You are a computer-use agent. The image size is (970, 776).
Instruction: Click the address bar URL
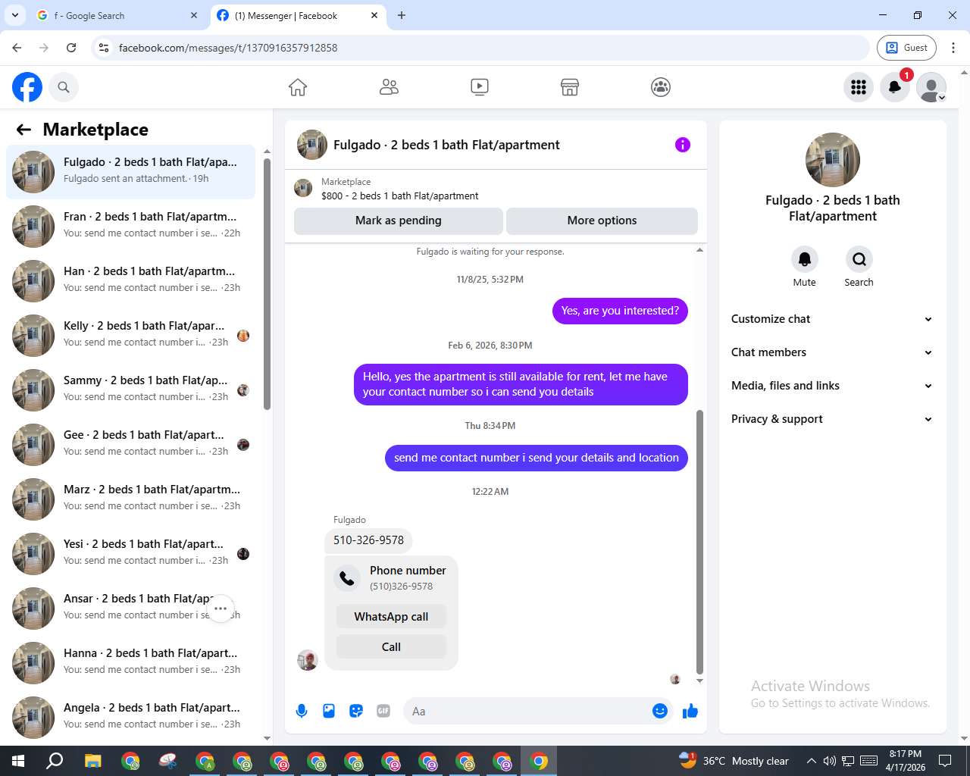pyautogui.click(x=228, y=48)
